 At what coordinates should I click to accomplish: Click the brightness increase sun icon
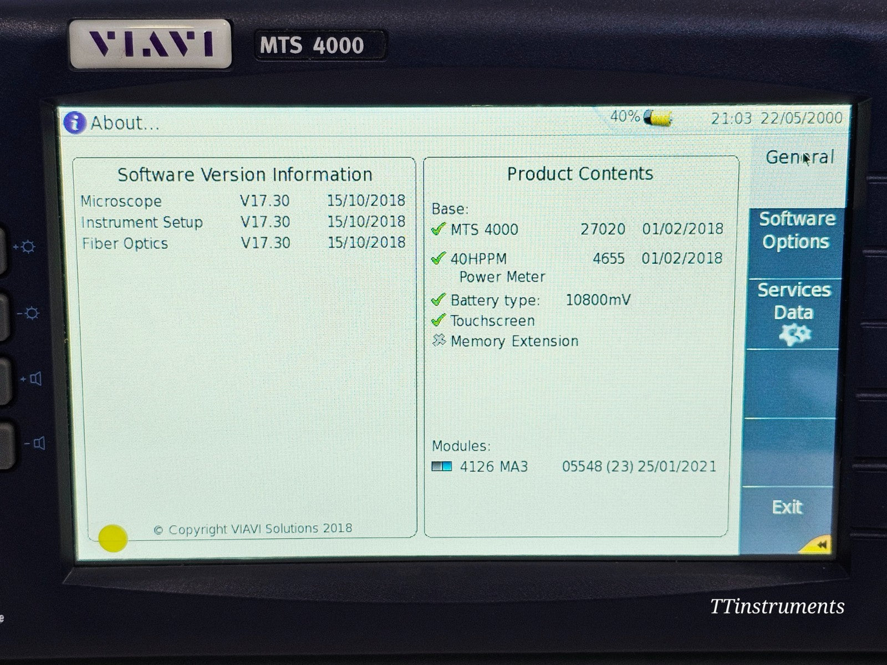(x=25, y=247)
